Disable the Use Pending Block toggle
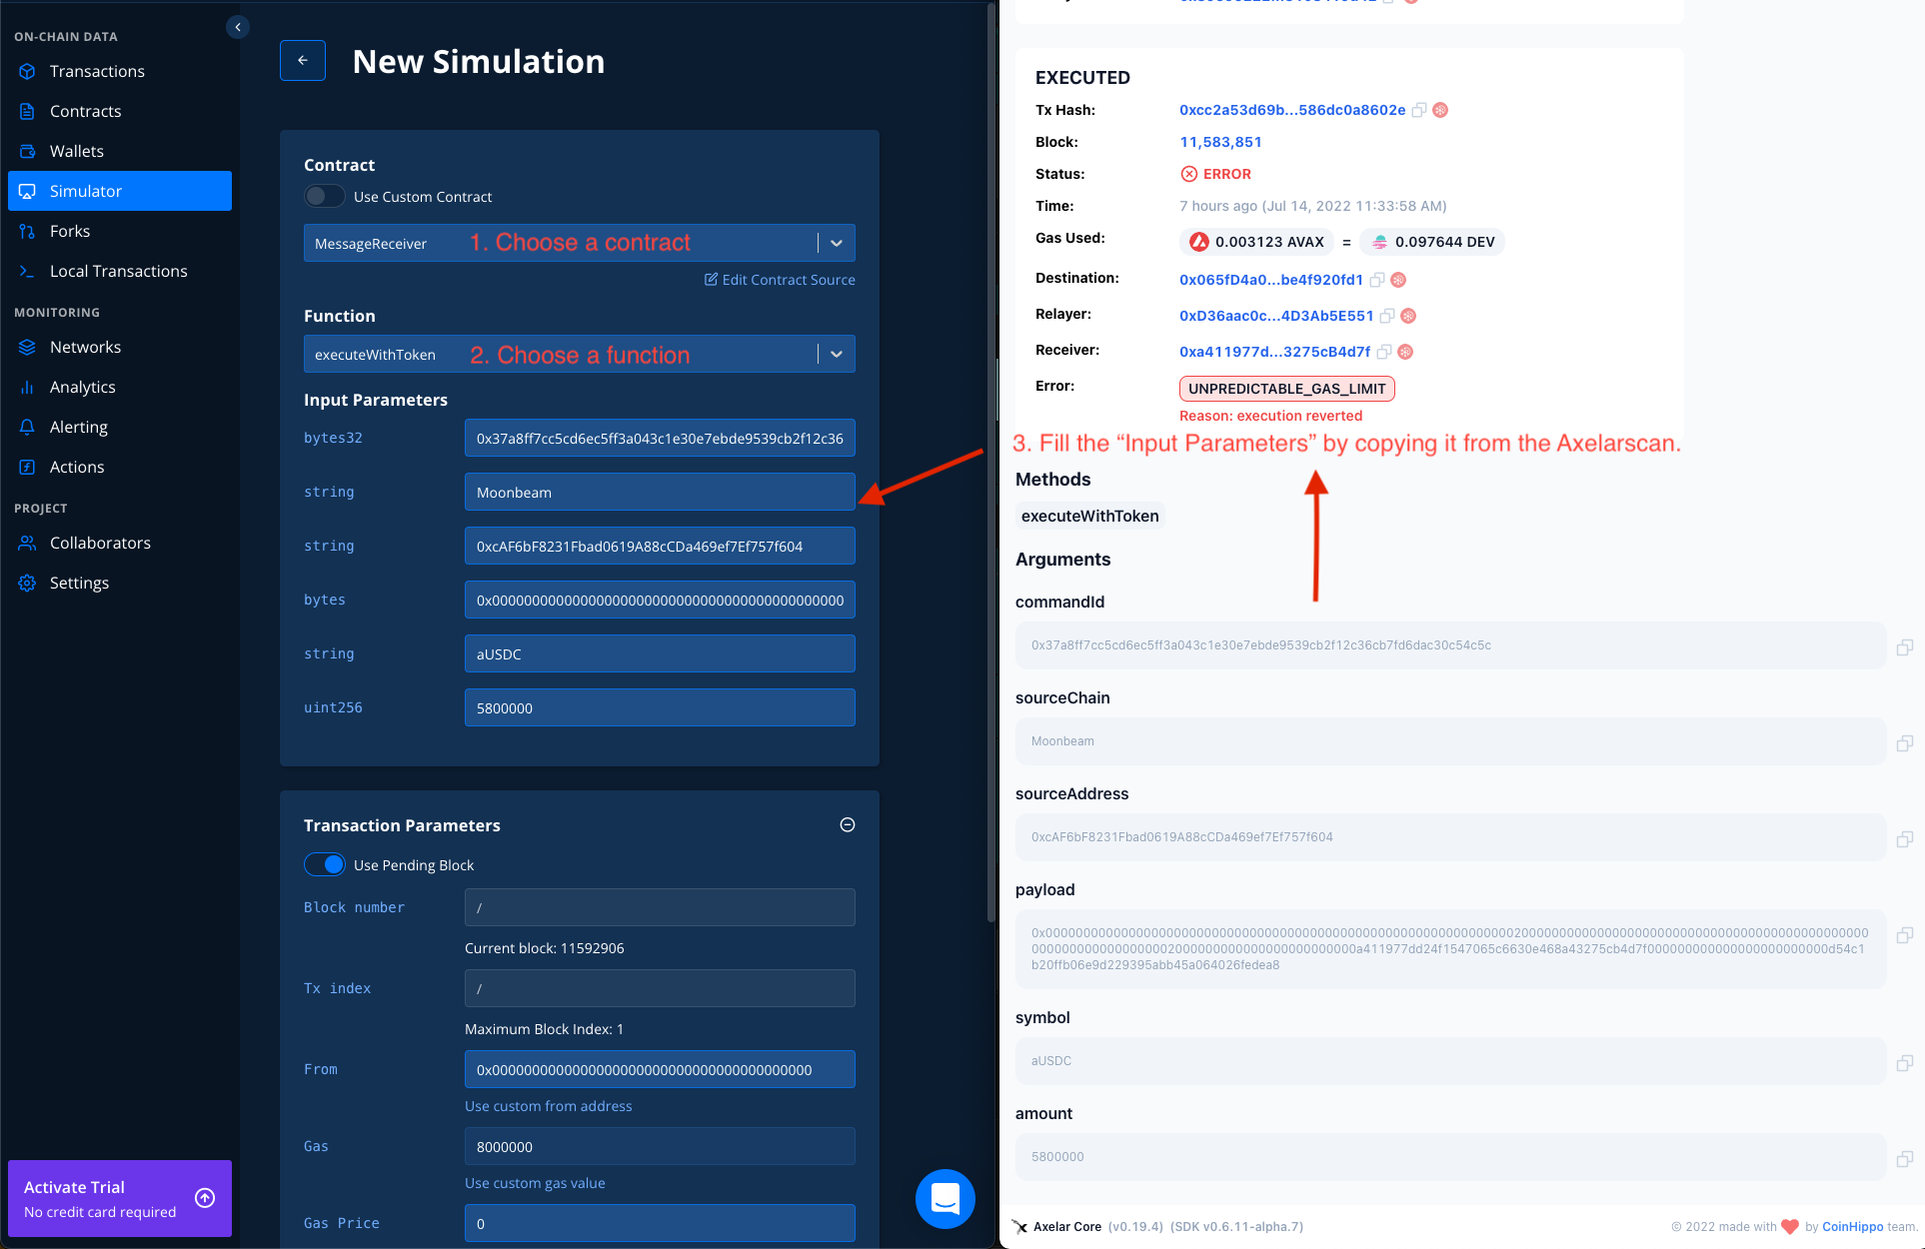This screenshot has height=1249, width=1925. point(325,865)
